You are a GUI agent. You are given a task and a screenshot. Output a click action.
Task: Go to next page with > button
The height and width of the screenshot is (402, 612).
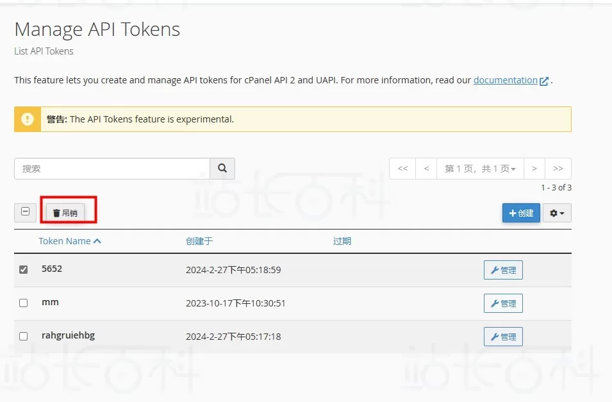point(534,169)
